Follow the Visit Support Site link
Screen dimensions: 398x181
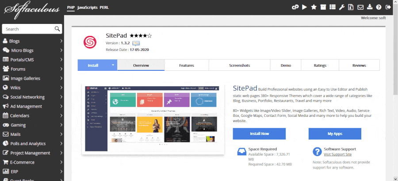[337, 154]
